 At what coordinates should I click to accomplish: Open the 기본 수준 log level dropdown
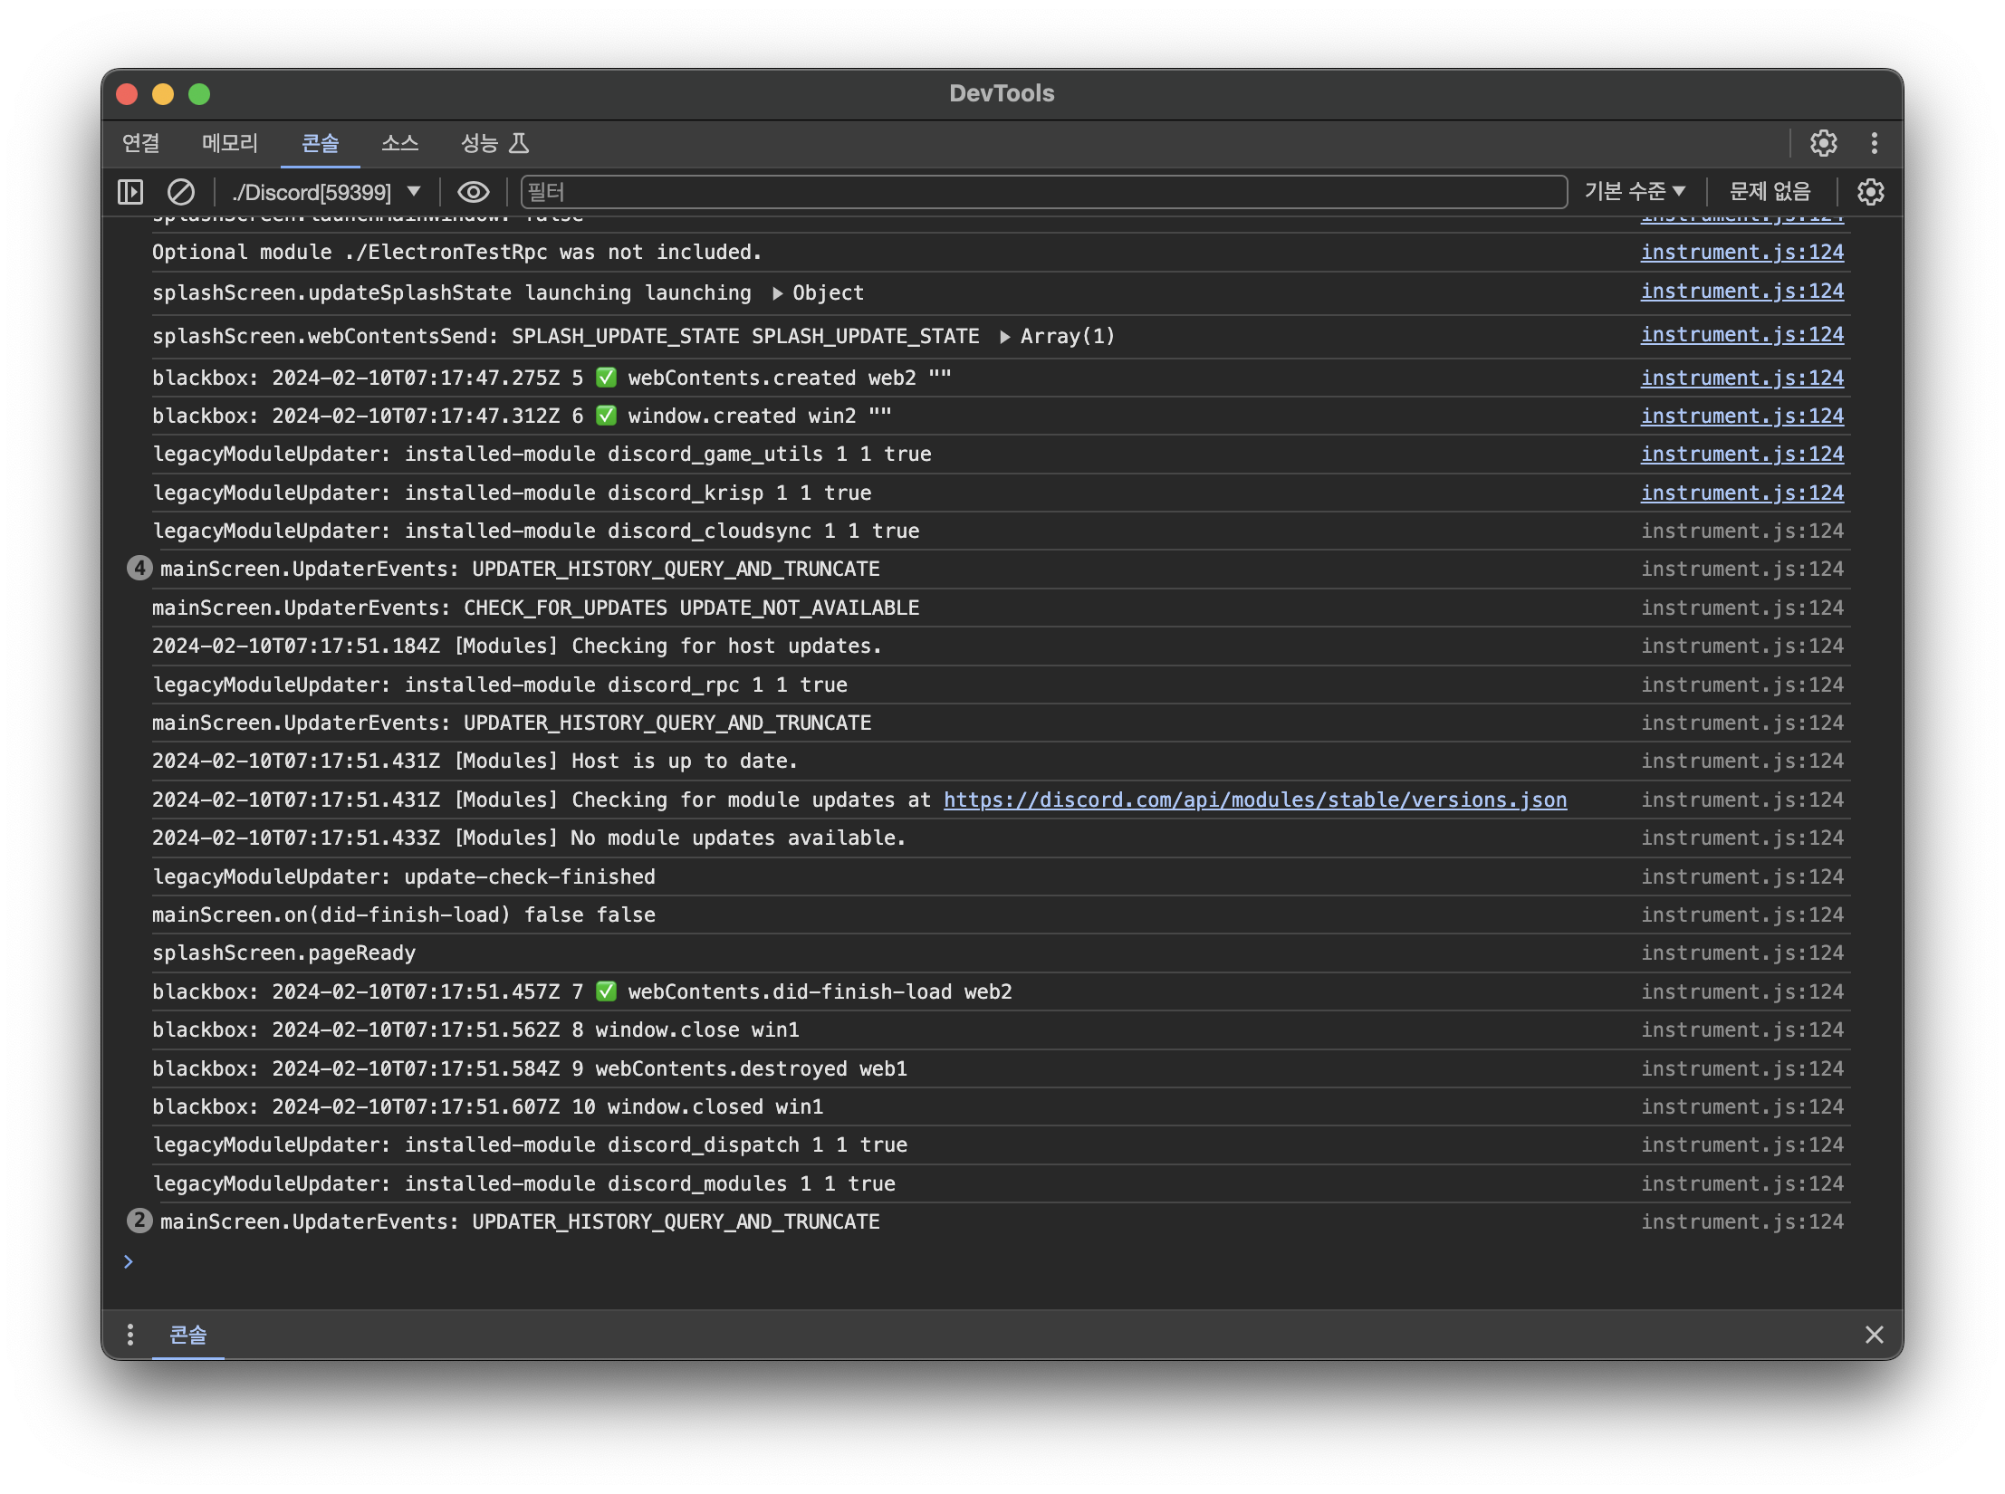coord(1634,192)
